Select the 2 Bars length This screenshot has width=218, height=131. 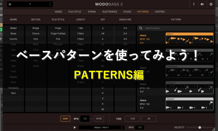[80, 33]
